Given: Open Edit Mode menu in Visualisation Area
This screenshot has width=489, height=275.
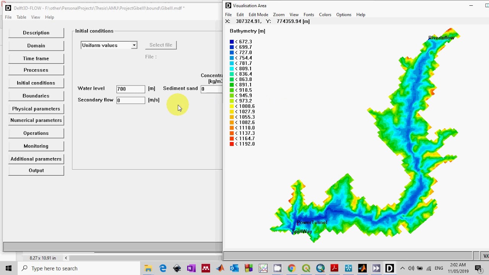Looking at the screenshot, I should 258,15.
